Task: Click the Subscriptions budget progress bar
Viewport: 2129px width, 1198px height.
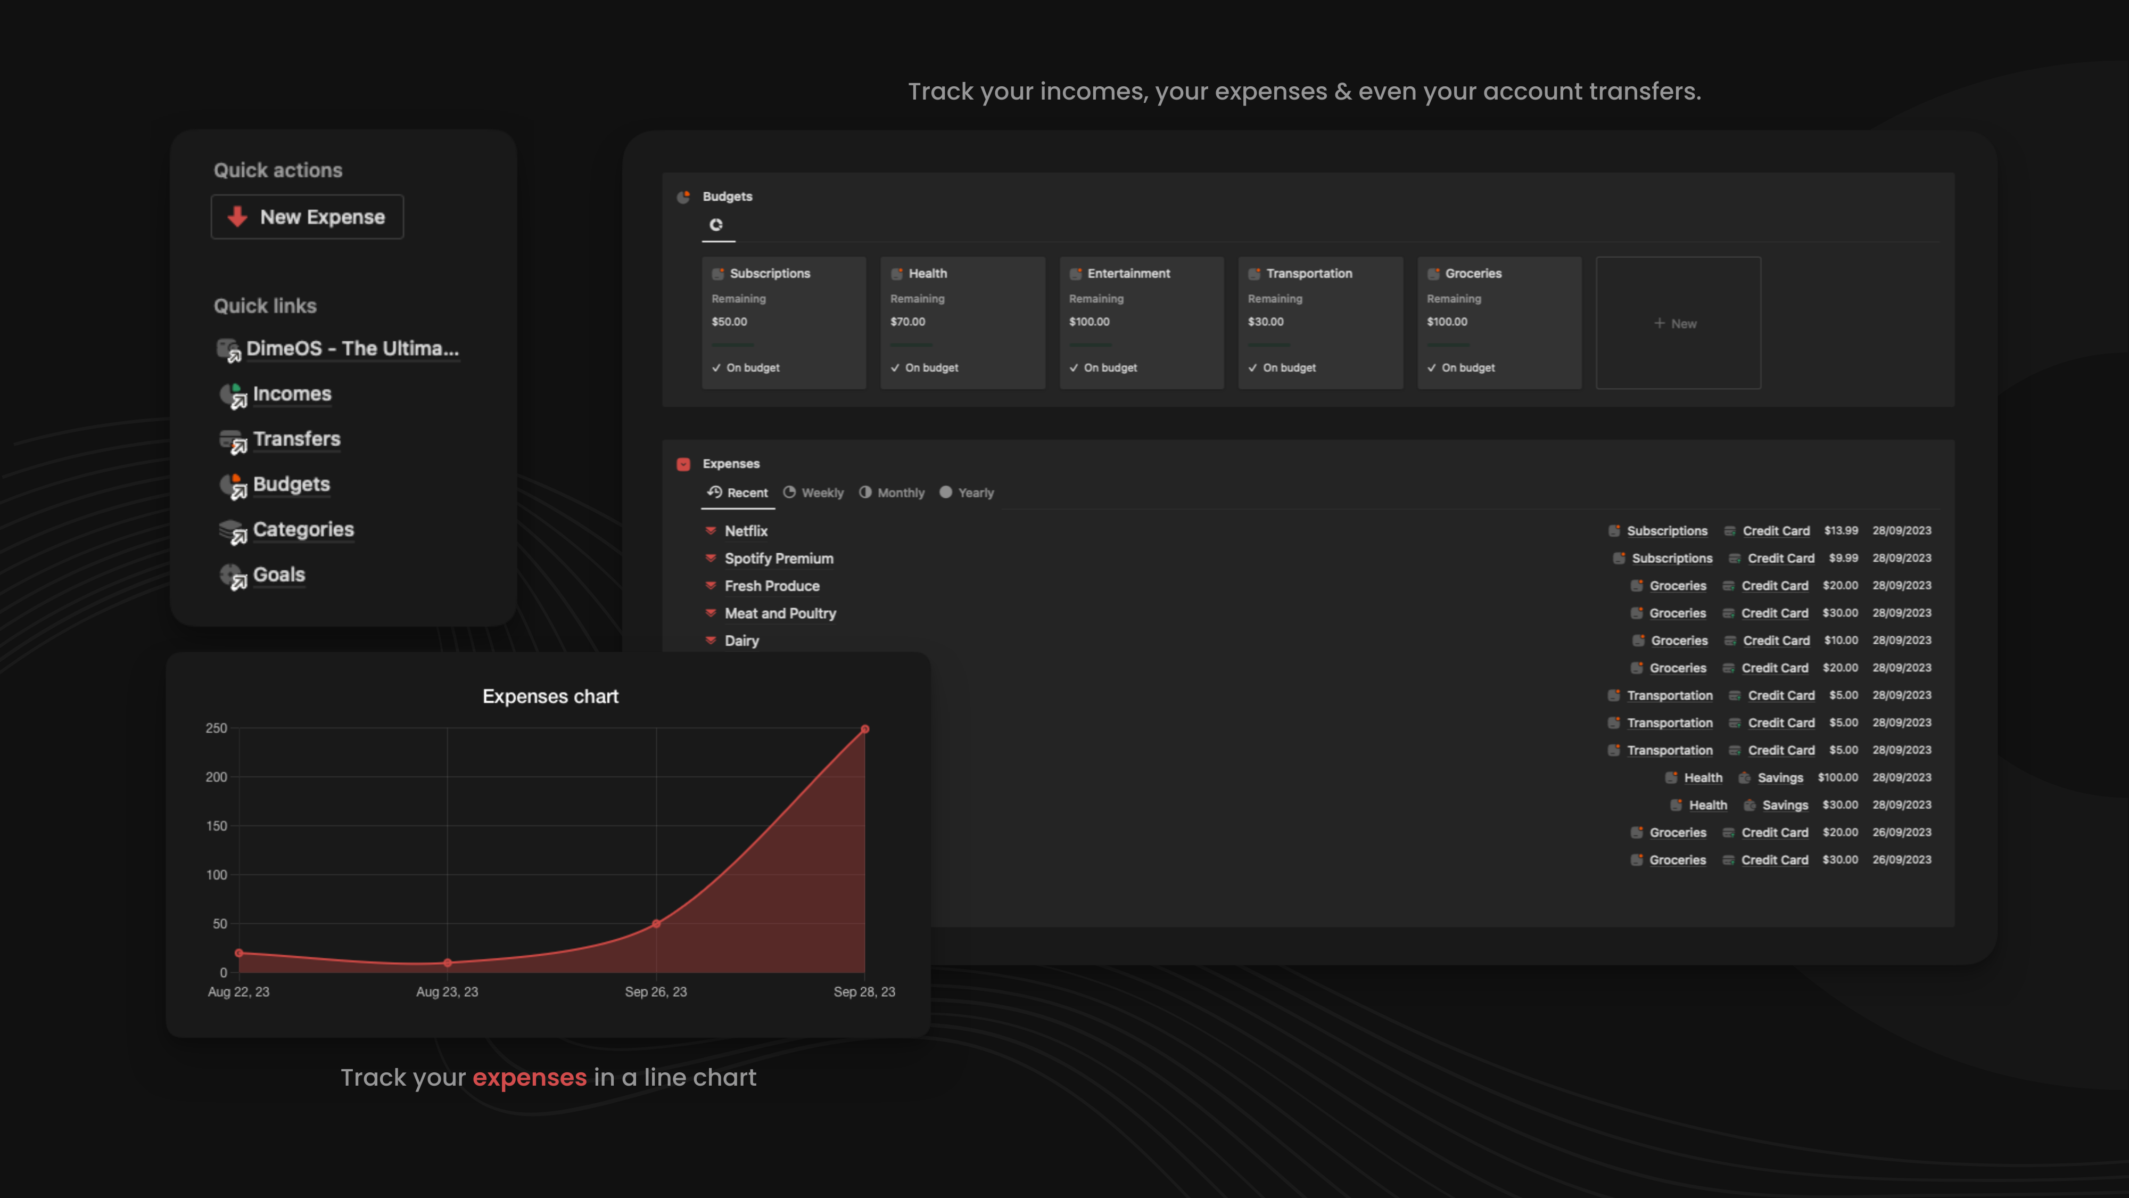Action: pos(732,344)
